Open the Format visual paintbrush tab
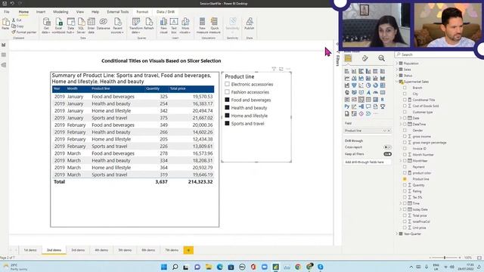Image resolution: width=484 pixels, height=272 pixels. coord(365,58)
